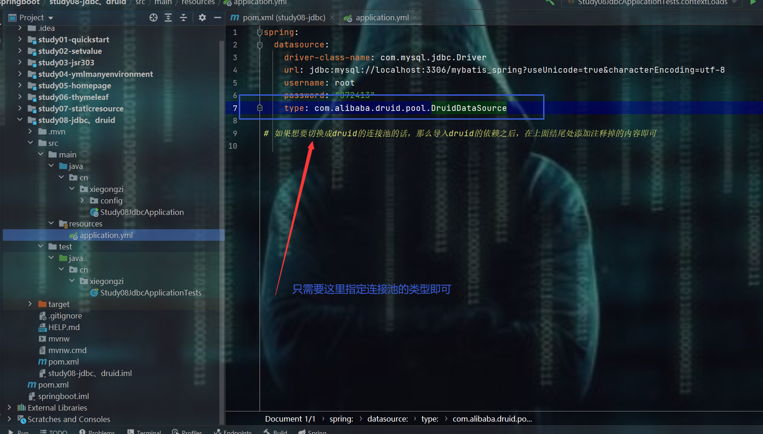763x434 pixels.
Task: Select the resources folder in tree
Action: click(86, 224)
